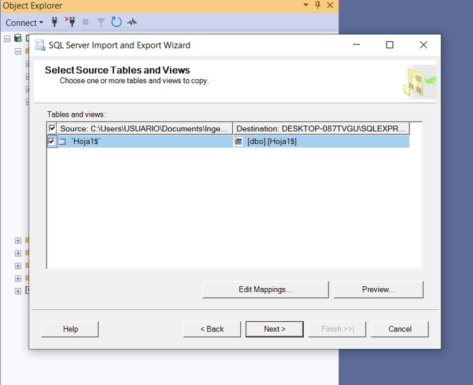
Task: Click the destination table icon for [dbo].[Hoja1$]
Action: point(238,141)
